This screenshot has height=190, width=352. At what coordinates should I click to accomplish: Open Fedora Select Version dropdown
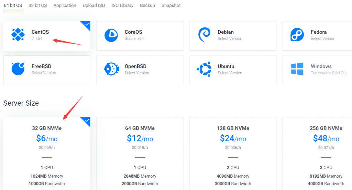(323, 38)
